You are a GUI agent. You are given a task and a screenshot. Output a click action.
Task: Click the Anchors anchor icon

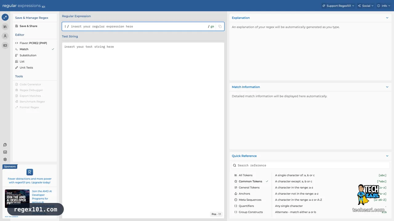tap(236, 194)
